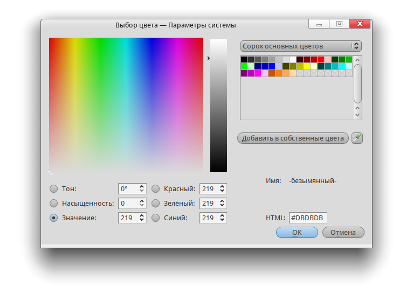The height and width of the screenshot is (294, 413).
Task: Click the eyedropper pick-screen-color icon
Action: 357,138
